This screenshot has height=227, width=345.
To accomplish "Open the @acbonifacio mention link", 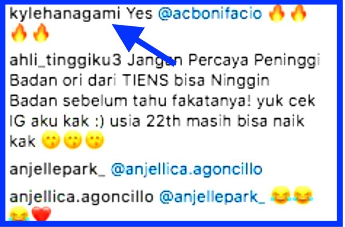I will [x=210, y=14].
